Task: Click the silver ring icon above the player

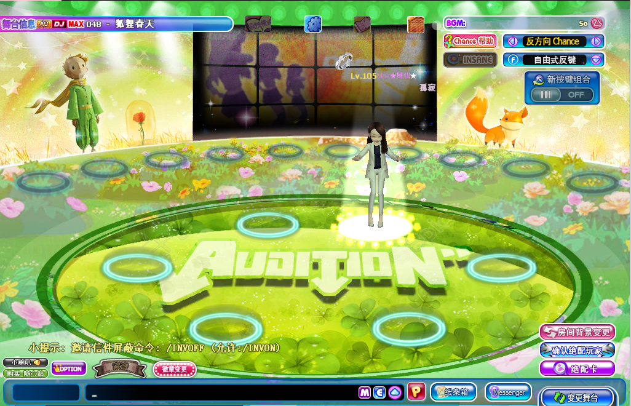Action: pos(344,61)
